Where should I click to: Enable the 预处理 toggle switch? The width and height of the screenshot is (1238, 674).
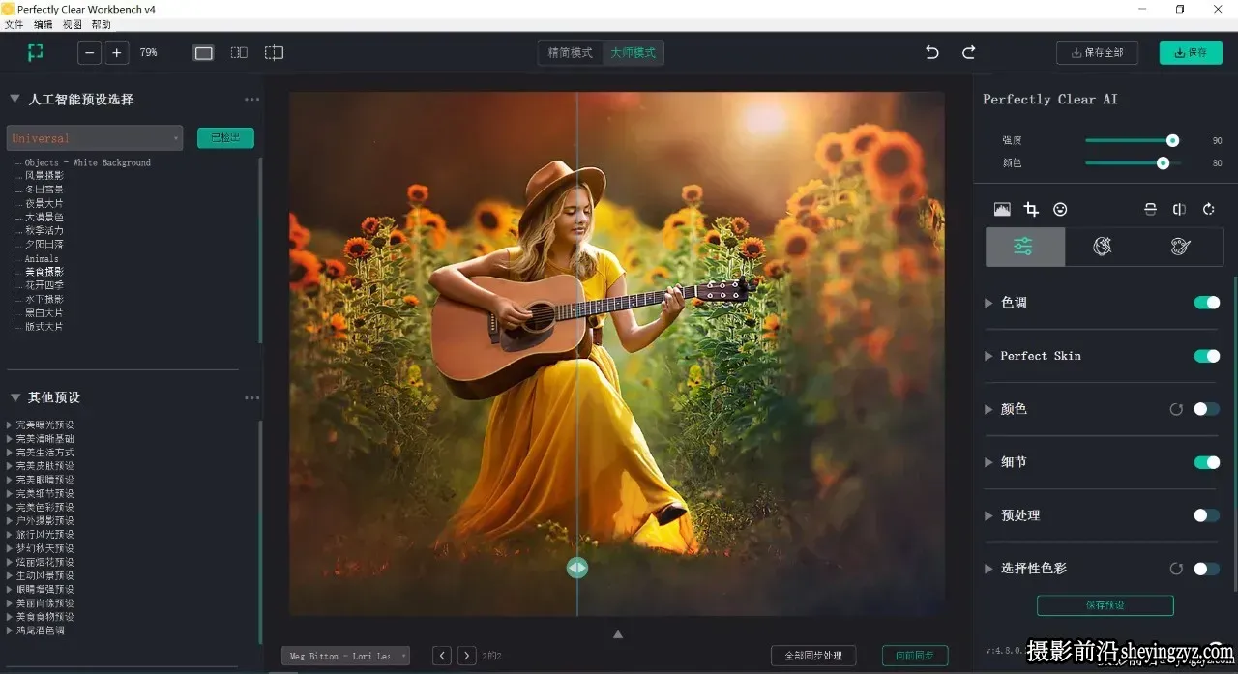coord(1206,515)
